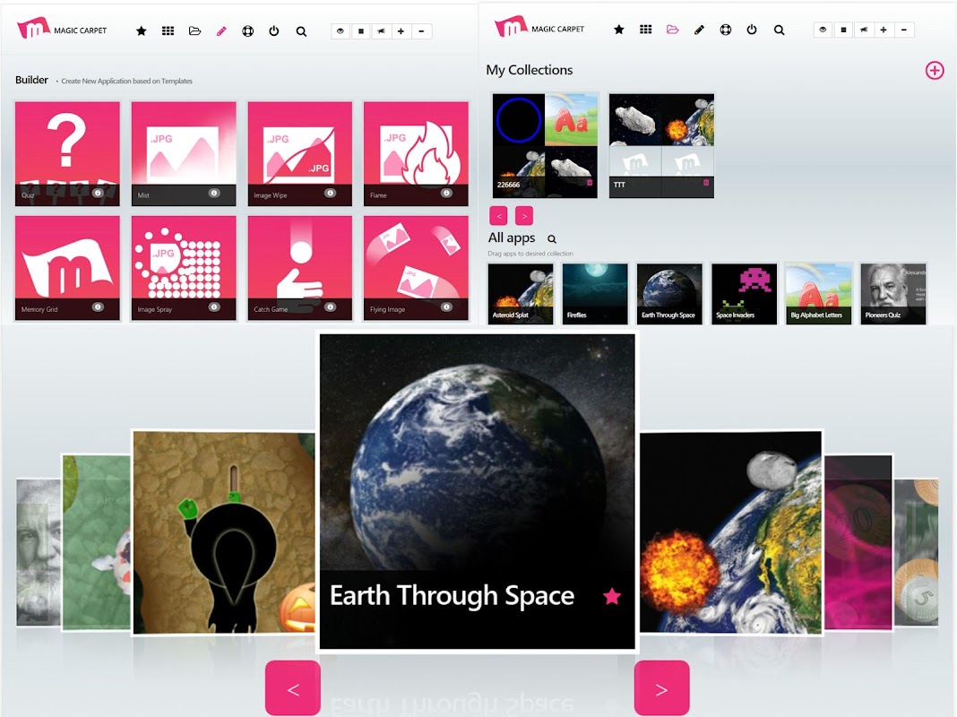The width and height of the screenshot is (957, 717).
Task: Show info for the Mist template
Action: pos(213,193)
